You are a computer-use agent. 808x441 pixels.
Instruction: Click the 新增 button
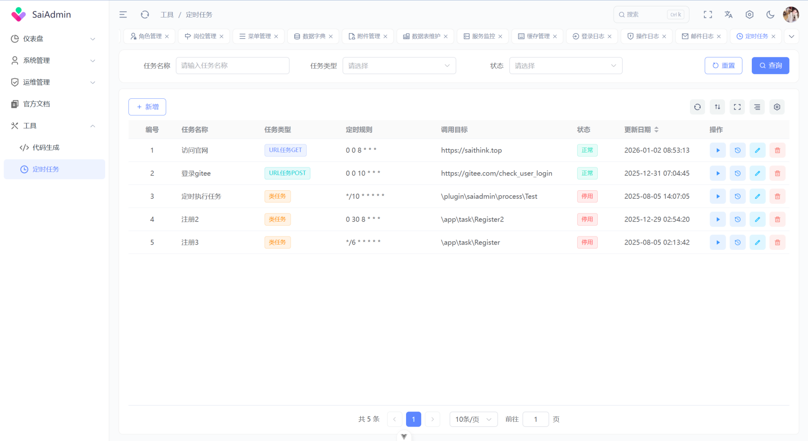coord(147,107)
